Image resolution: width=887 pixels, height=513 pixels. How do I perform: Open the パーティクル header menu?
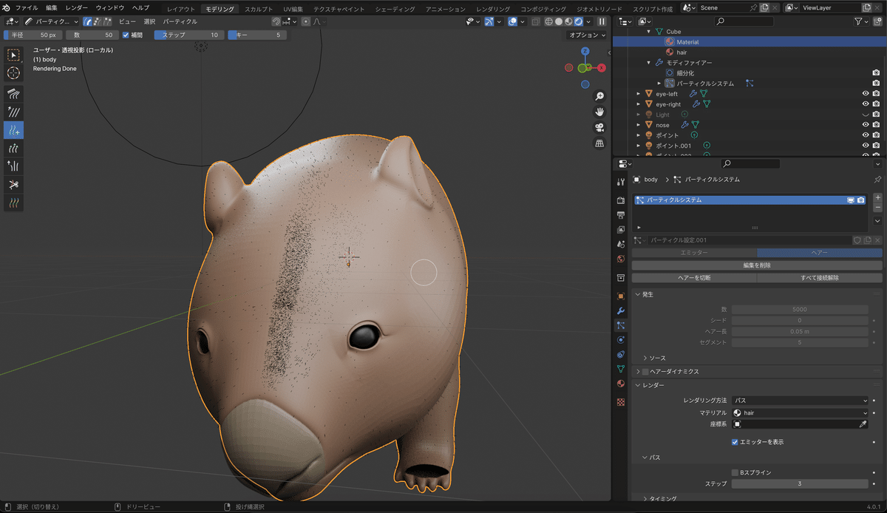(x=180, y=21)
